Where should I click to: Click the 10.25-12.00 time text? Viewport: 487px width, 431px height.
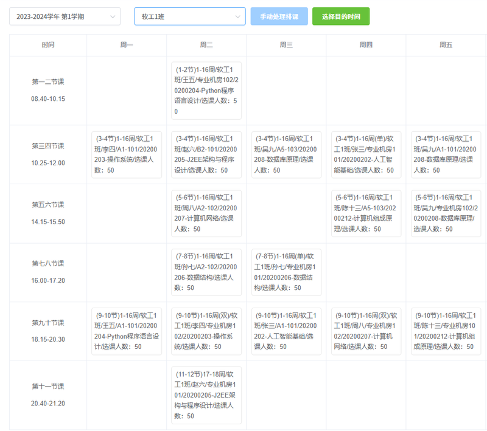click(x=48, y=163)
